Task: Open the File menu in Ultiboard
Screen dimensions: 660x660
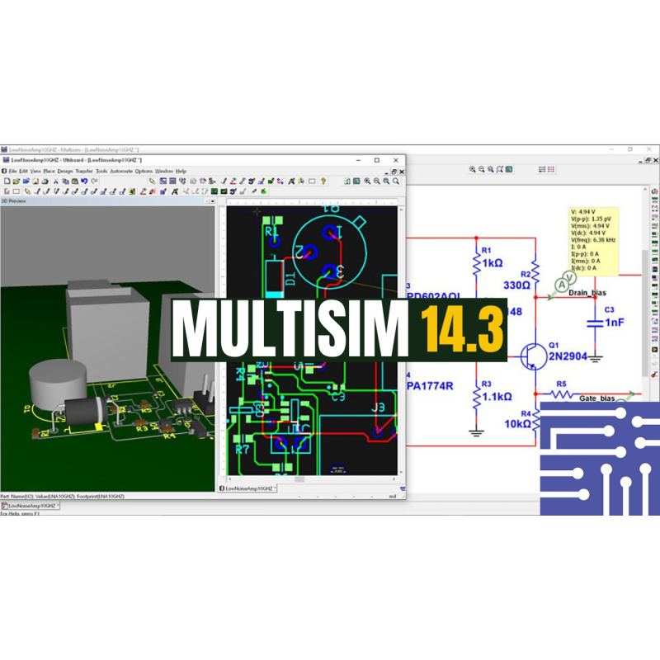Action: [x=12, y=171]
